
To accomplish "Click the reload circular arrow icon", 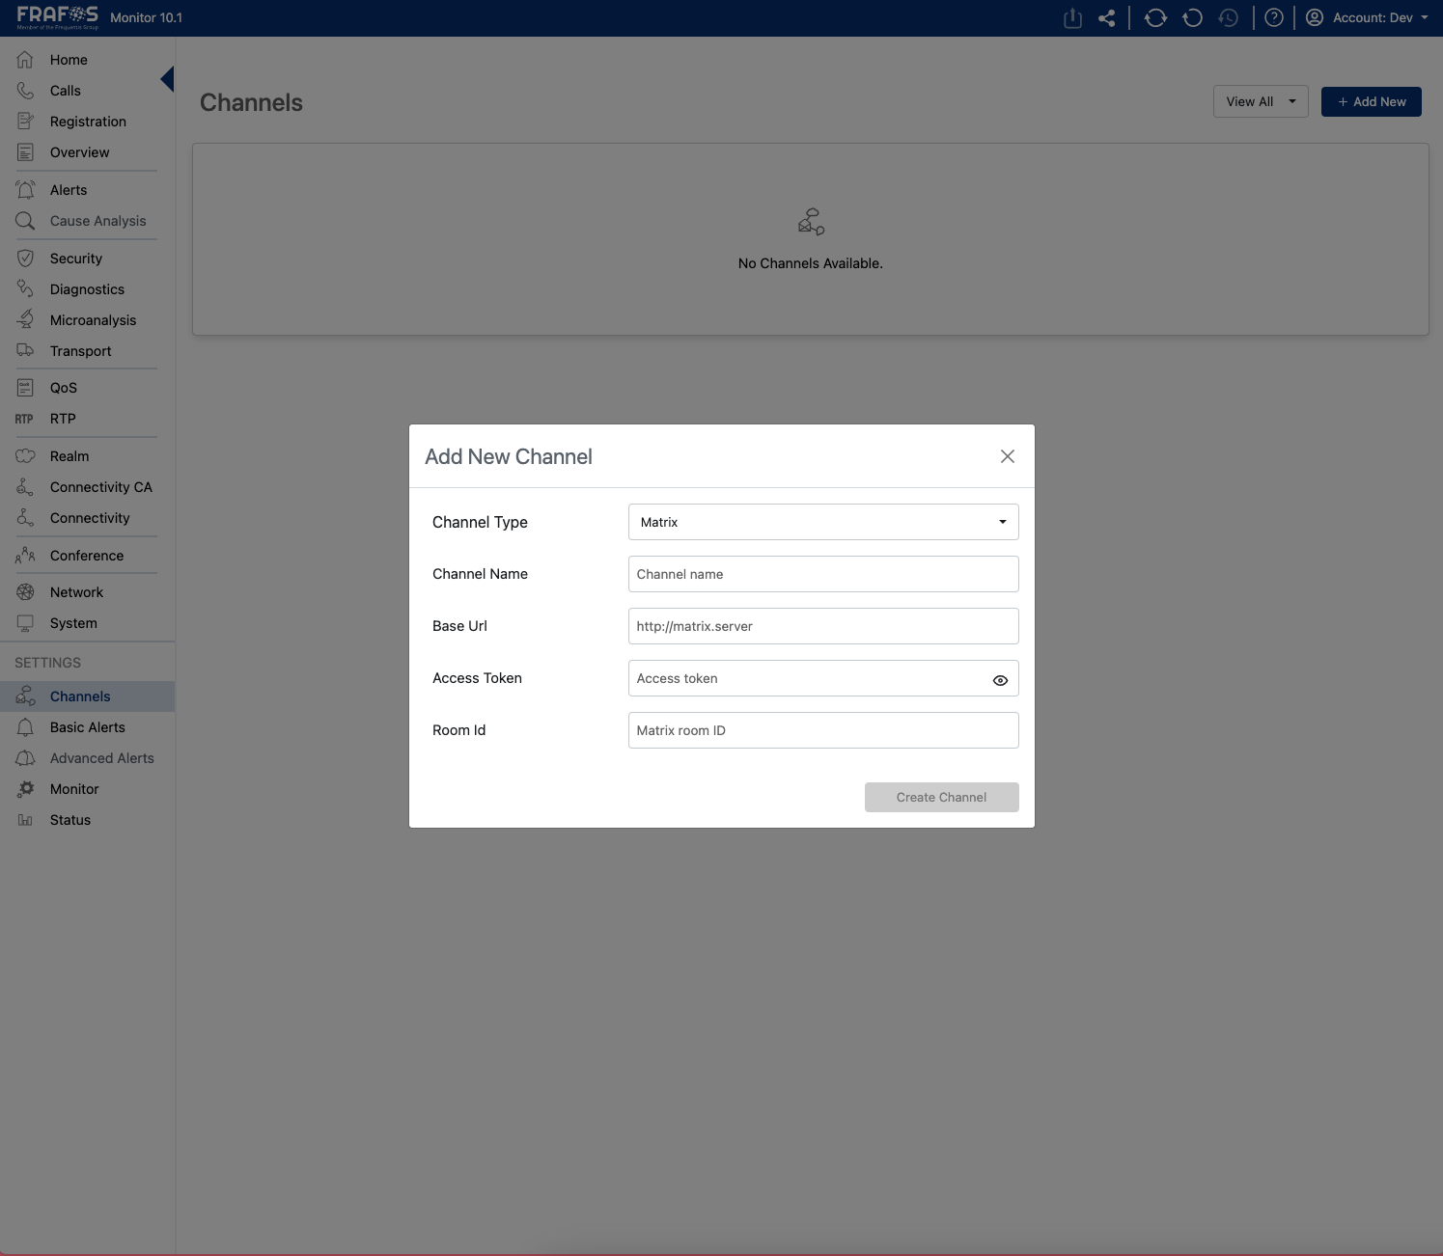I will coord(1193,18).
